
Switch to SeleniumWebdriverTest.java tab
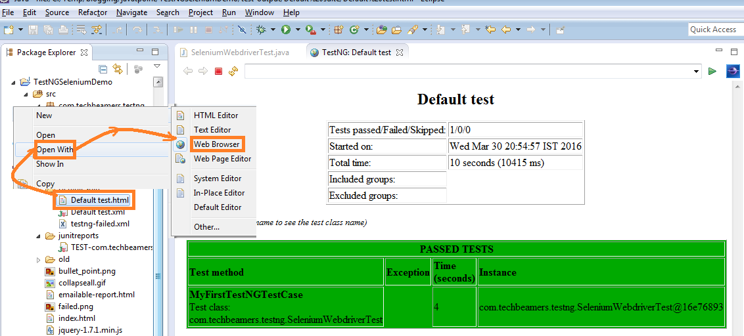240,52
